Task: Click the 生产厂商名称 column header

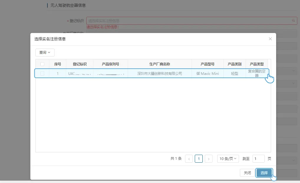Action: (160, 64)
